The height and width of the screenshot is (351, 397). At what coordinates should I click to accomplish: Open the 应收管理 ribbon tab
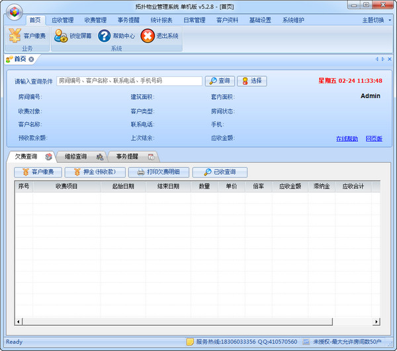(63, 20)
